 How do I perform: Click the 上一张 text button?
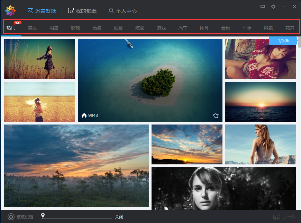(x=289, y=217)
